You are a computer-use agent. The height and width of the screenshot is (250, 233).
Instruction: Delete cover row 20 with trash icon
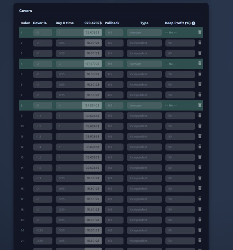click(200, 230)
